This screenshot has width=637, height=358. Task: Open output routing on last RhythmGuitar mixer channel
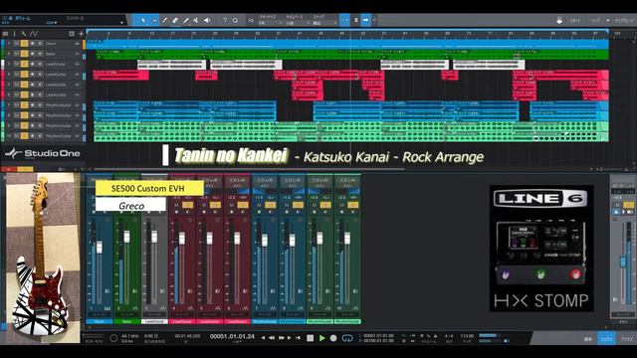pos(347,186)
